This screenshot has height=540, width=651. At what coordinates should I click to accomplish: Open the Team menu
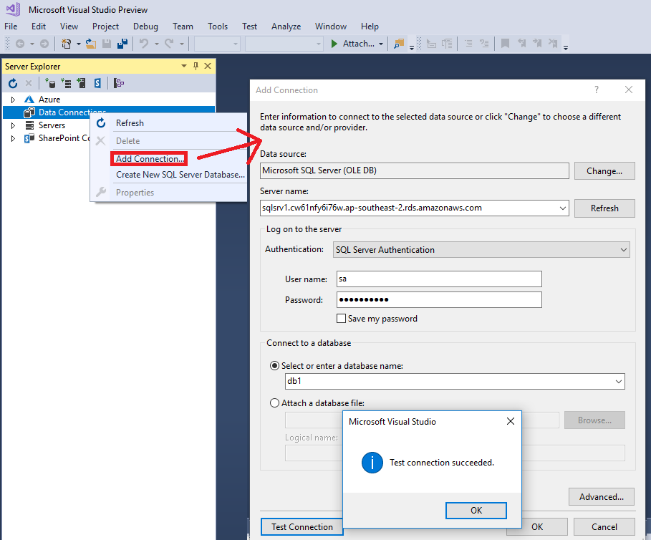(x=183, y=26)
